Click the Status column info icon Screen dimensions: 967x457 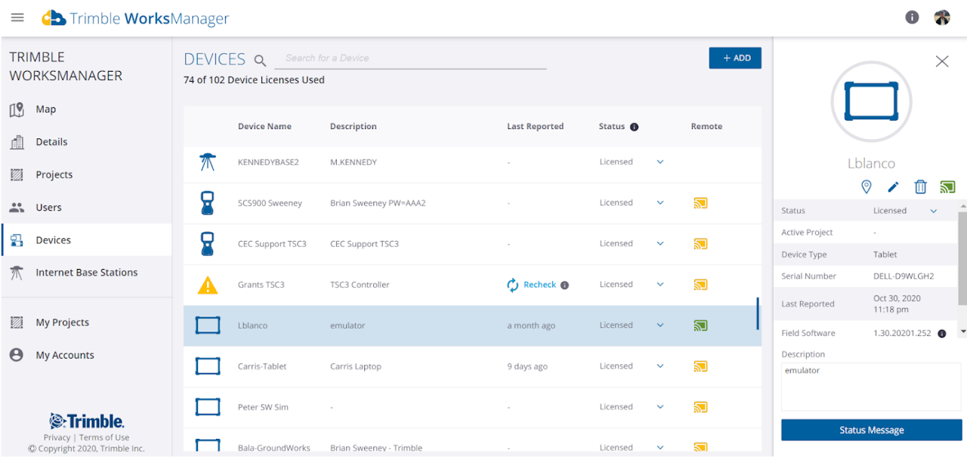(634, 127)
